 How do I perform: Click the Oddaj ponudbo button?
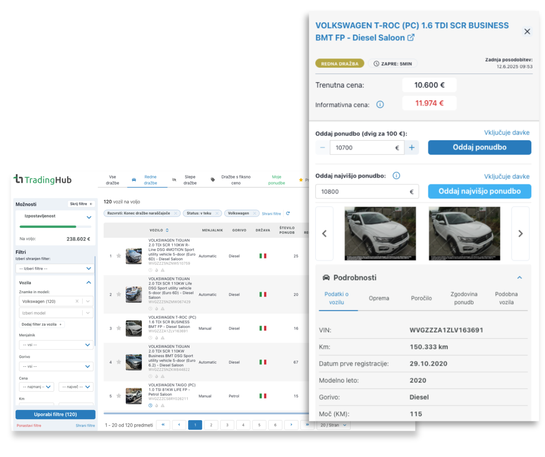480,147
